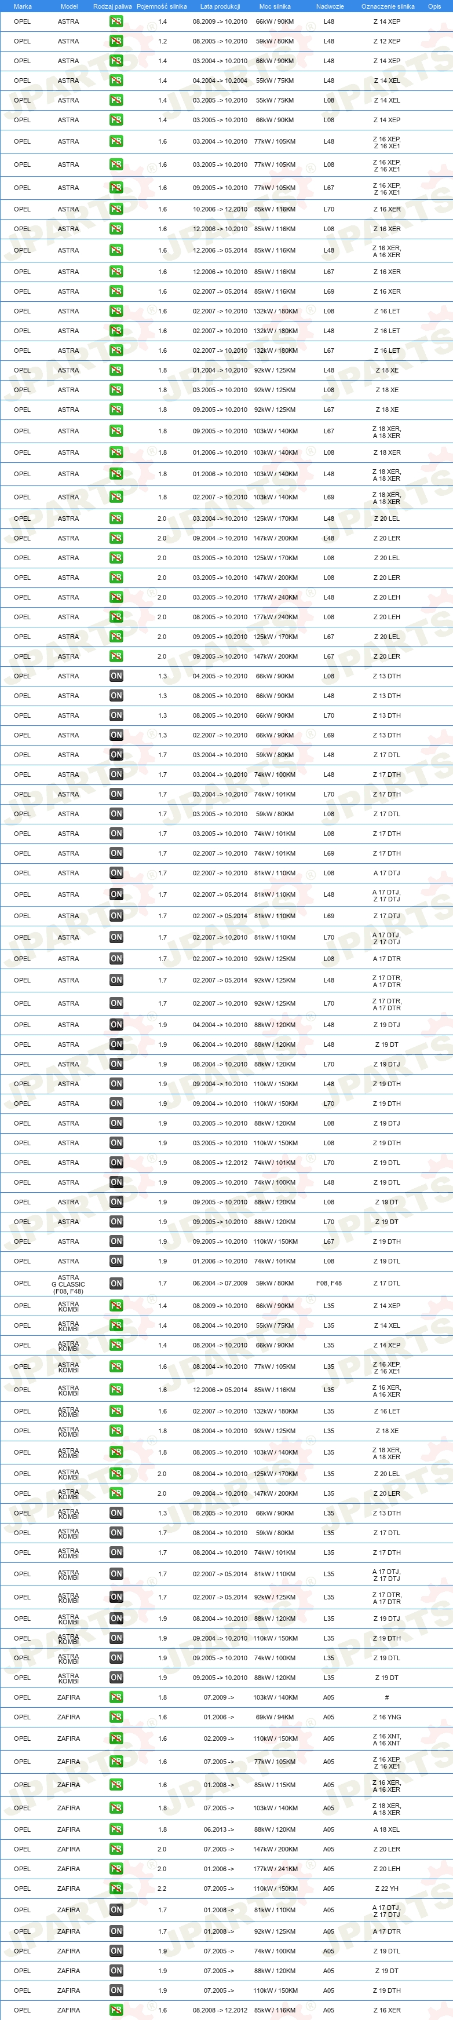Select diesel ON icon in Zafira A 17 DTR row
The image size is (453, 2020).
116,1931
